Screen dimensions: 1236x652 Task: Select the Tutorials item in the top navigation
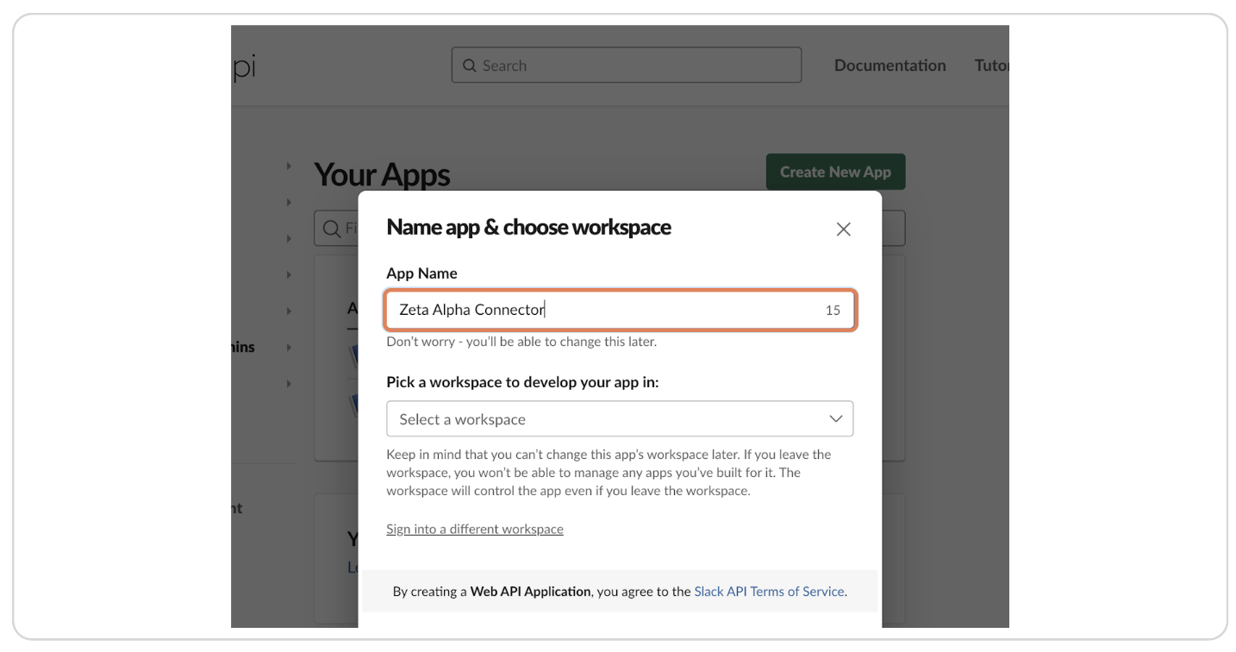991,65
